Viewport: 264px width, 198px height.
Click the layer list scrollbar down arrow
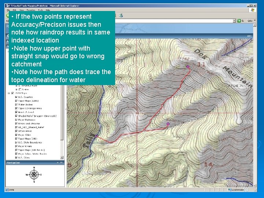point(62,157)
